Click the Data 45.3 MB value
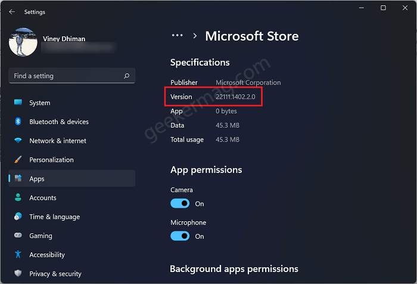This screenshot has height=284, width=417. (x=228, y=125)
